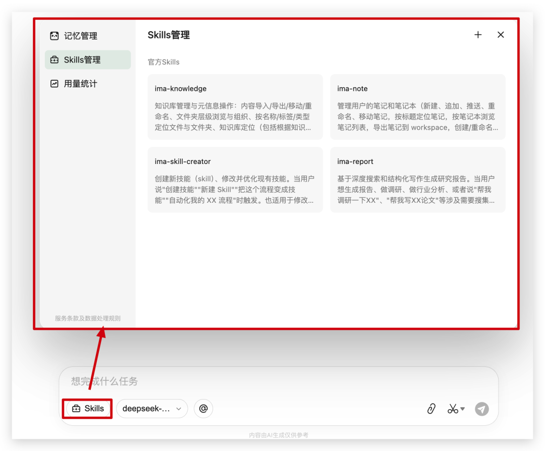Open the ima-knowledge skill card
This screenshot has height=451, width=545.
(235, 106)
